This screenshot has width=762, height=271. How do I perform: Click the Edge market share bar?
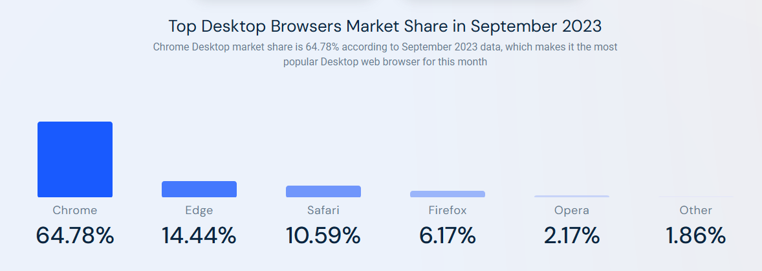click(199, 189)
